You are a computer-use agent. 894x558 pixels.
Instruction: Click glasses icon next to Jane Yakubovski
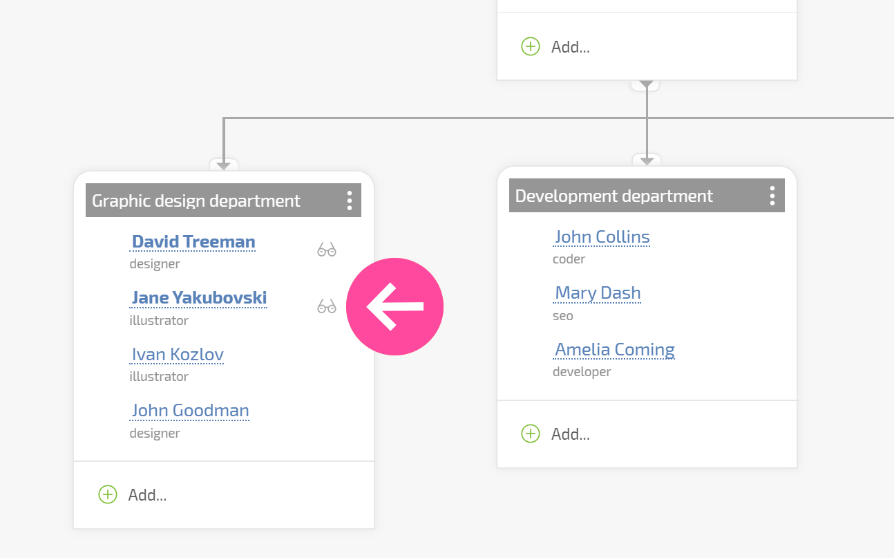[327, 306]
